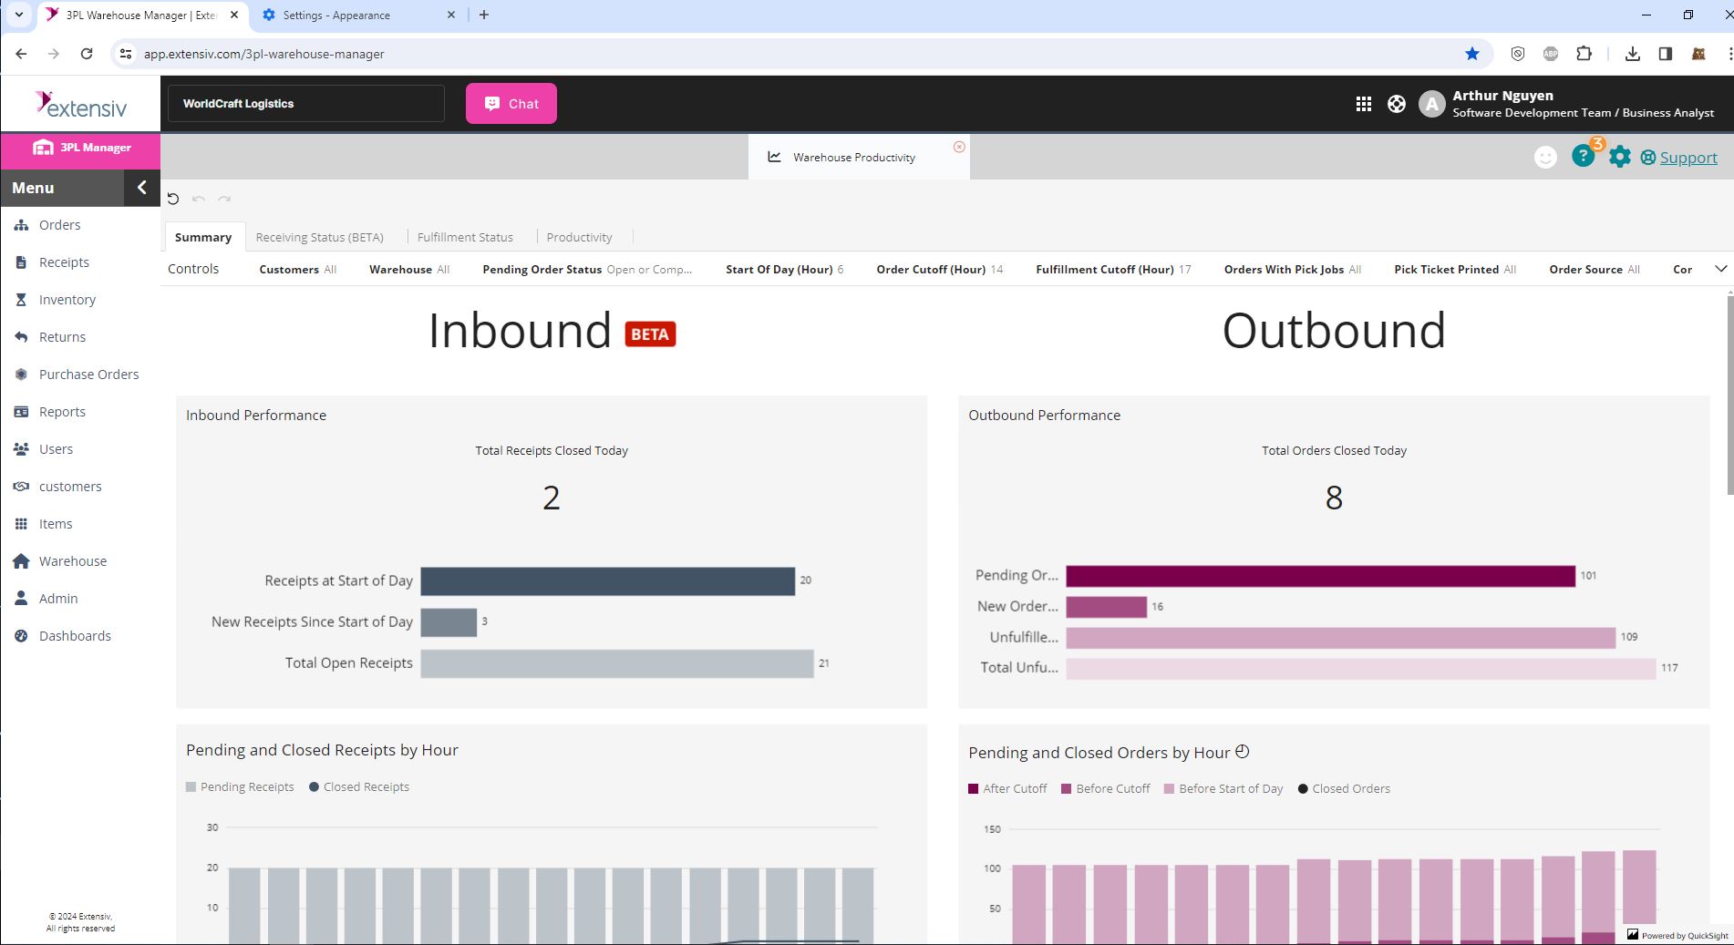Viewport: 1734px width, 945px height.
Task: Bookmark star icon in address bar
Action: 1472,54
